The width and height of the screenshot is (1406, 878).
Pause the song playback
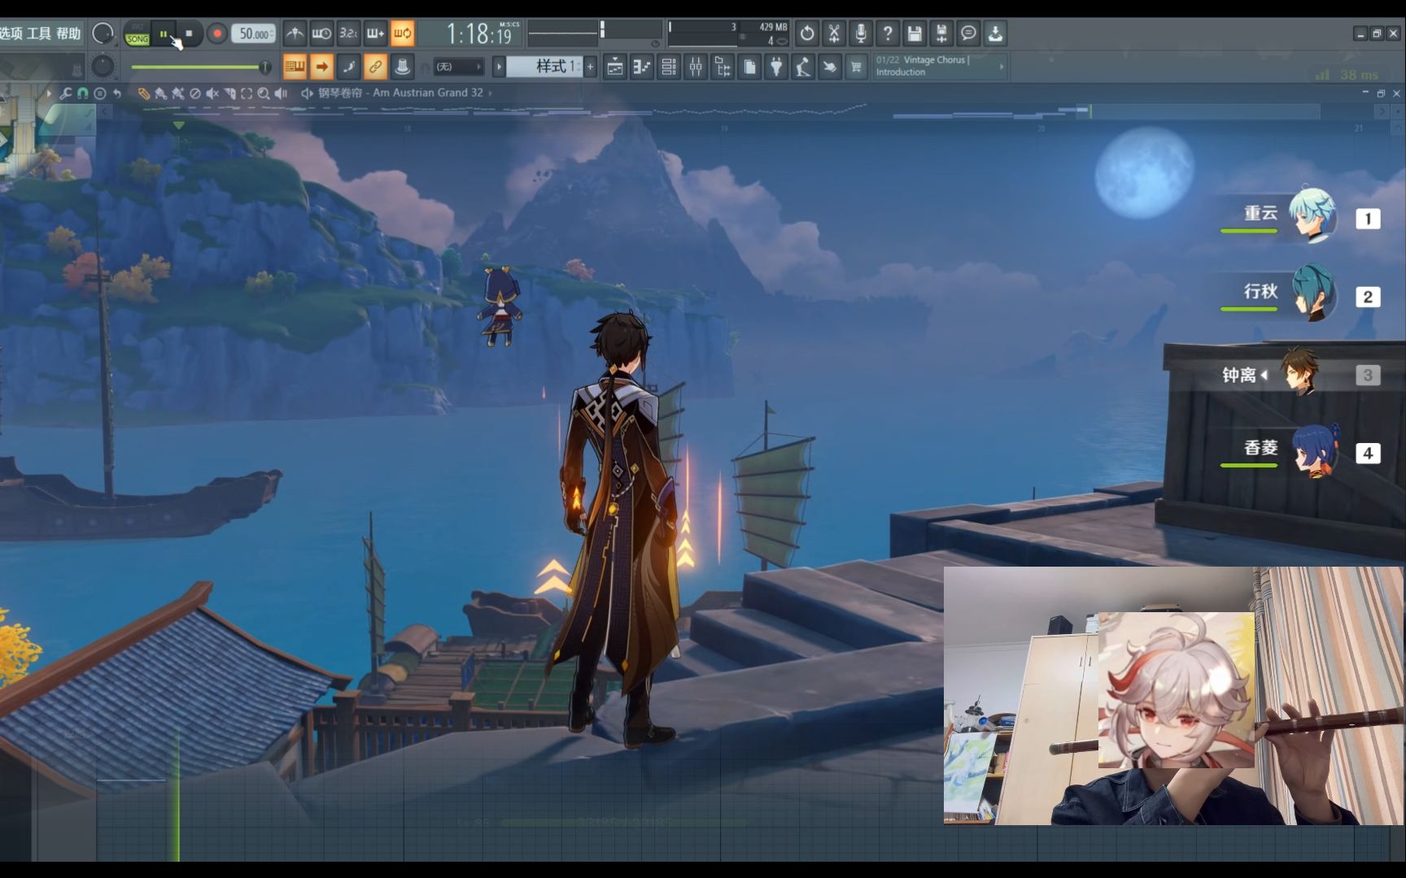pos(164,33)
